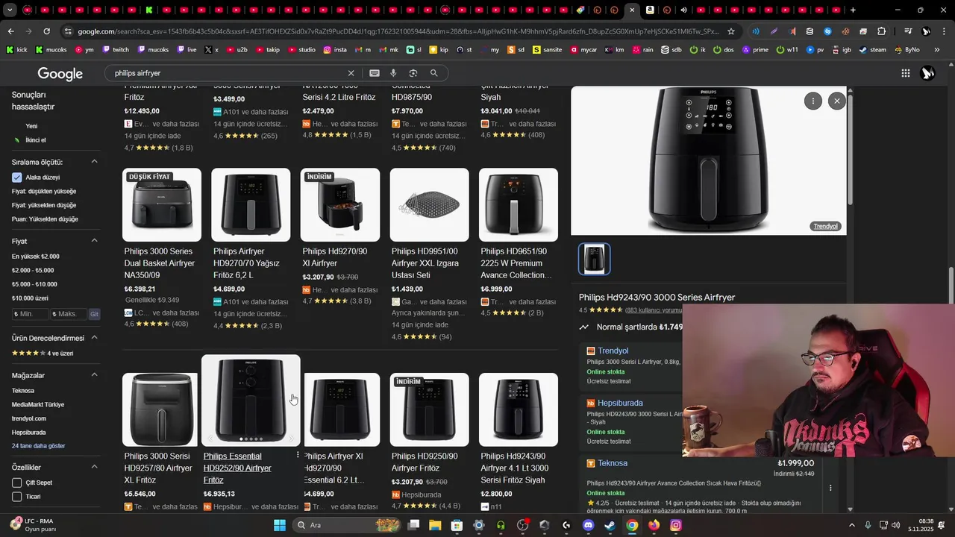Open Google Lens image search icon
955x537 pixels.
pos(413,73)
